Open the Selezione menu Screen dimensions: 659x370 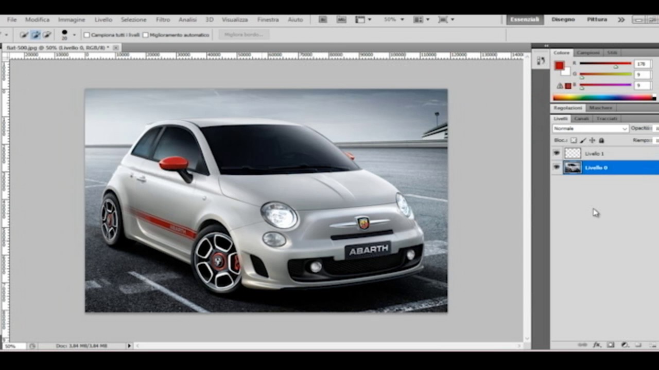[134, 20]
